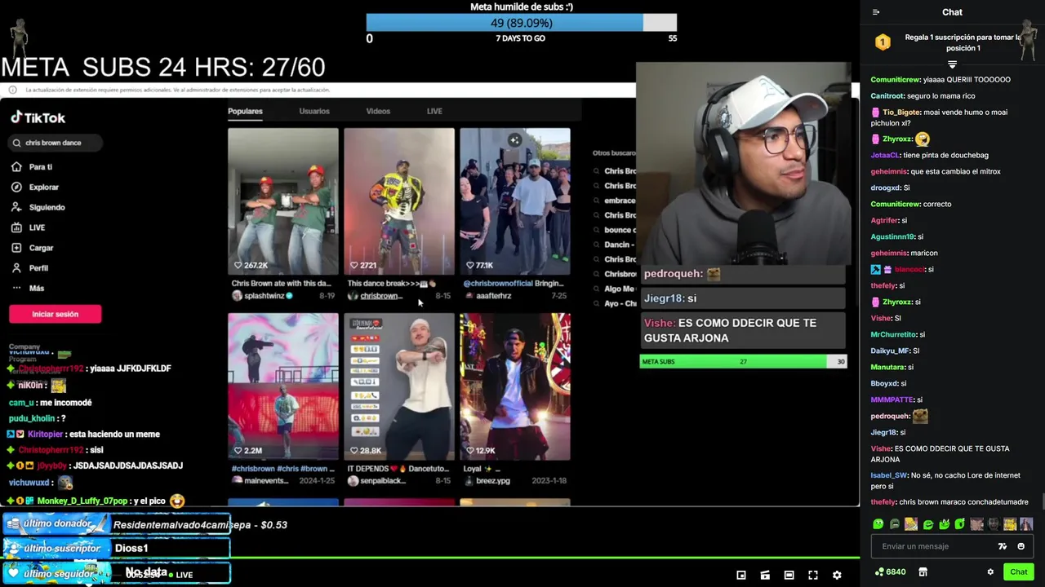Screen dimensions: 1045x587
Task: Click chat message from thefely about chris brown
Action: [949, 502]
